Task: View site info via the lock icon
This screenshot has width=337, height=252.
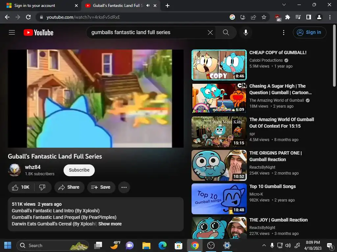Action: (41, 17)
